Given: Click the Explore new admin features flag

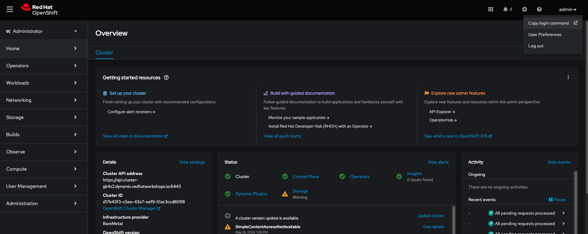Looking at the screenshot, I should click(427, 93).
